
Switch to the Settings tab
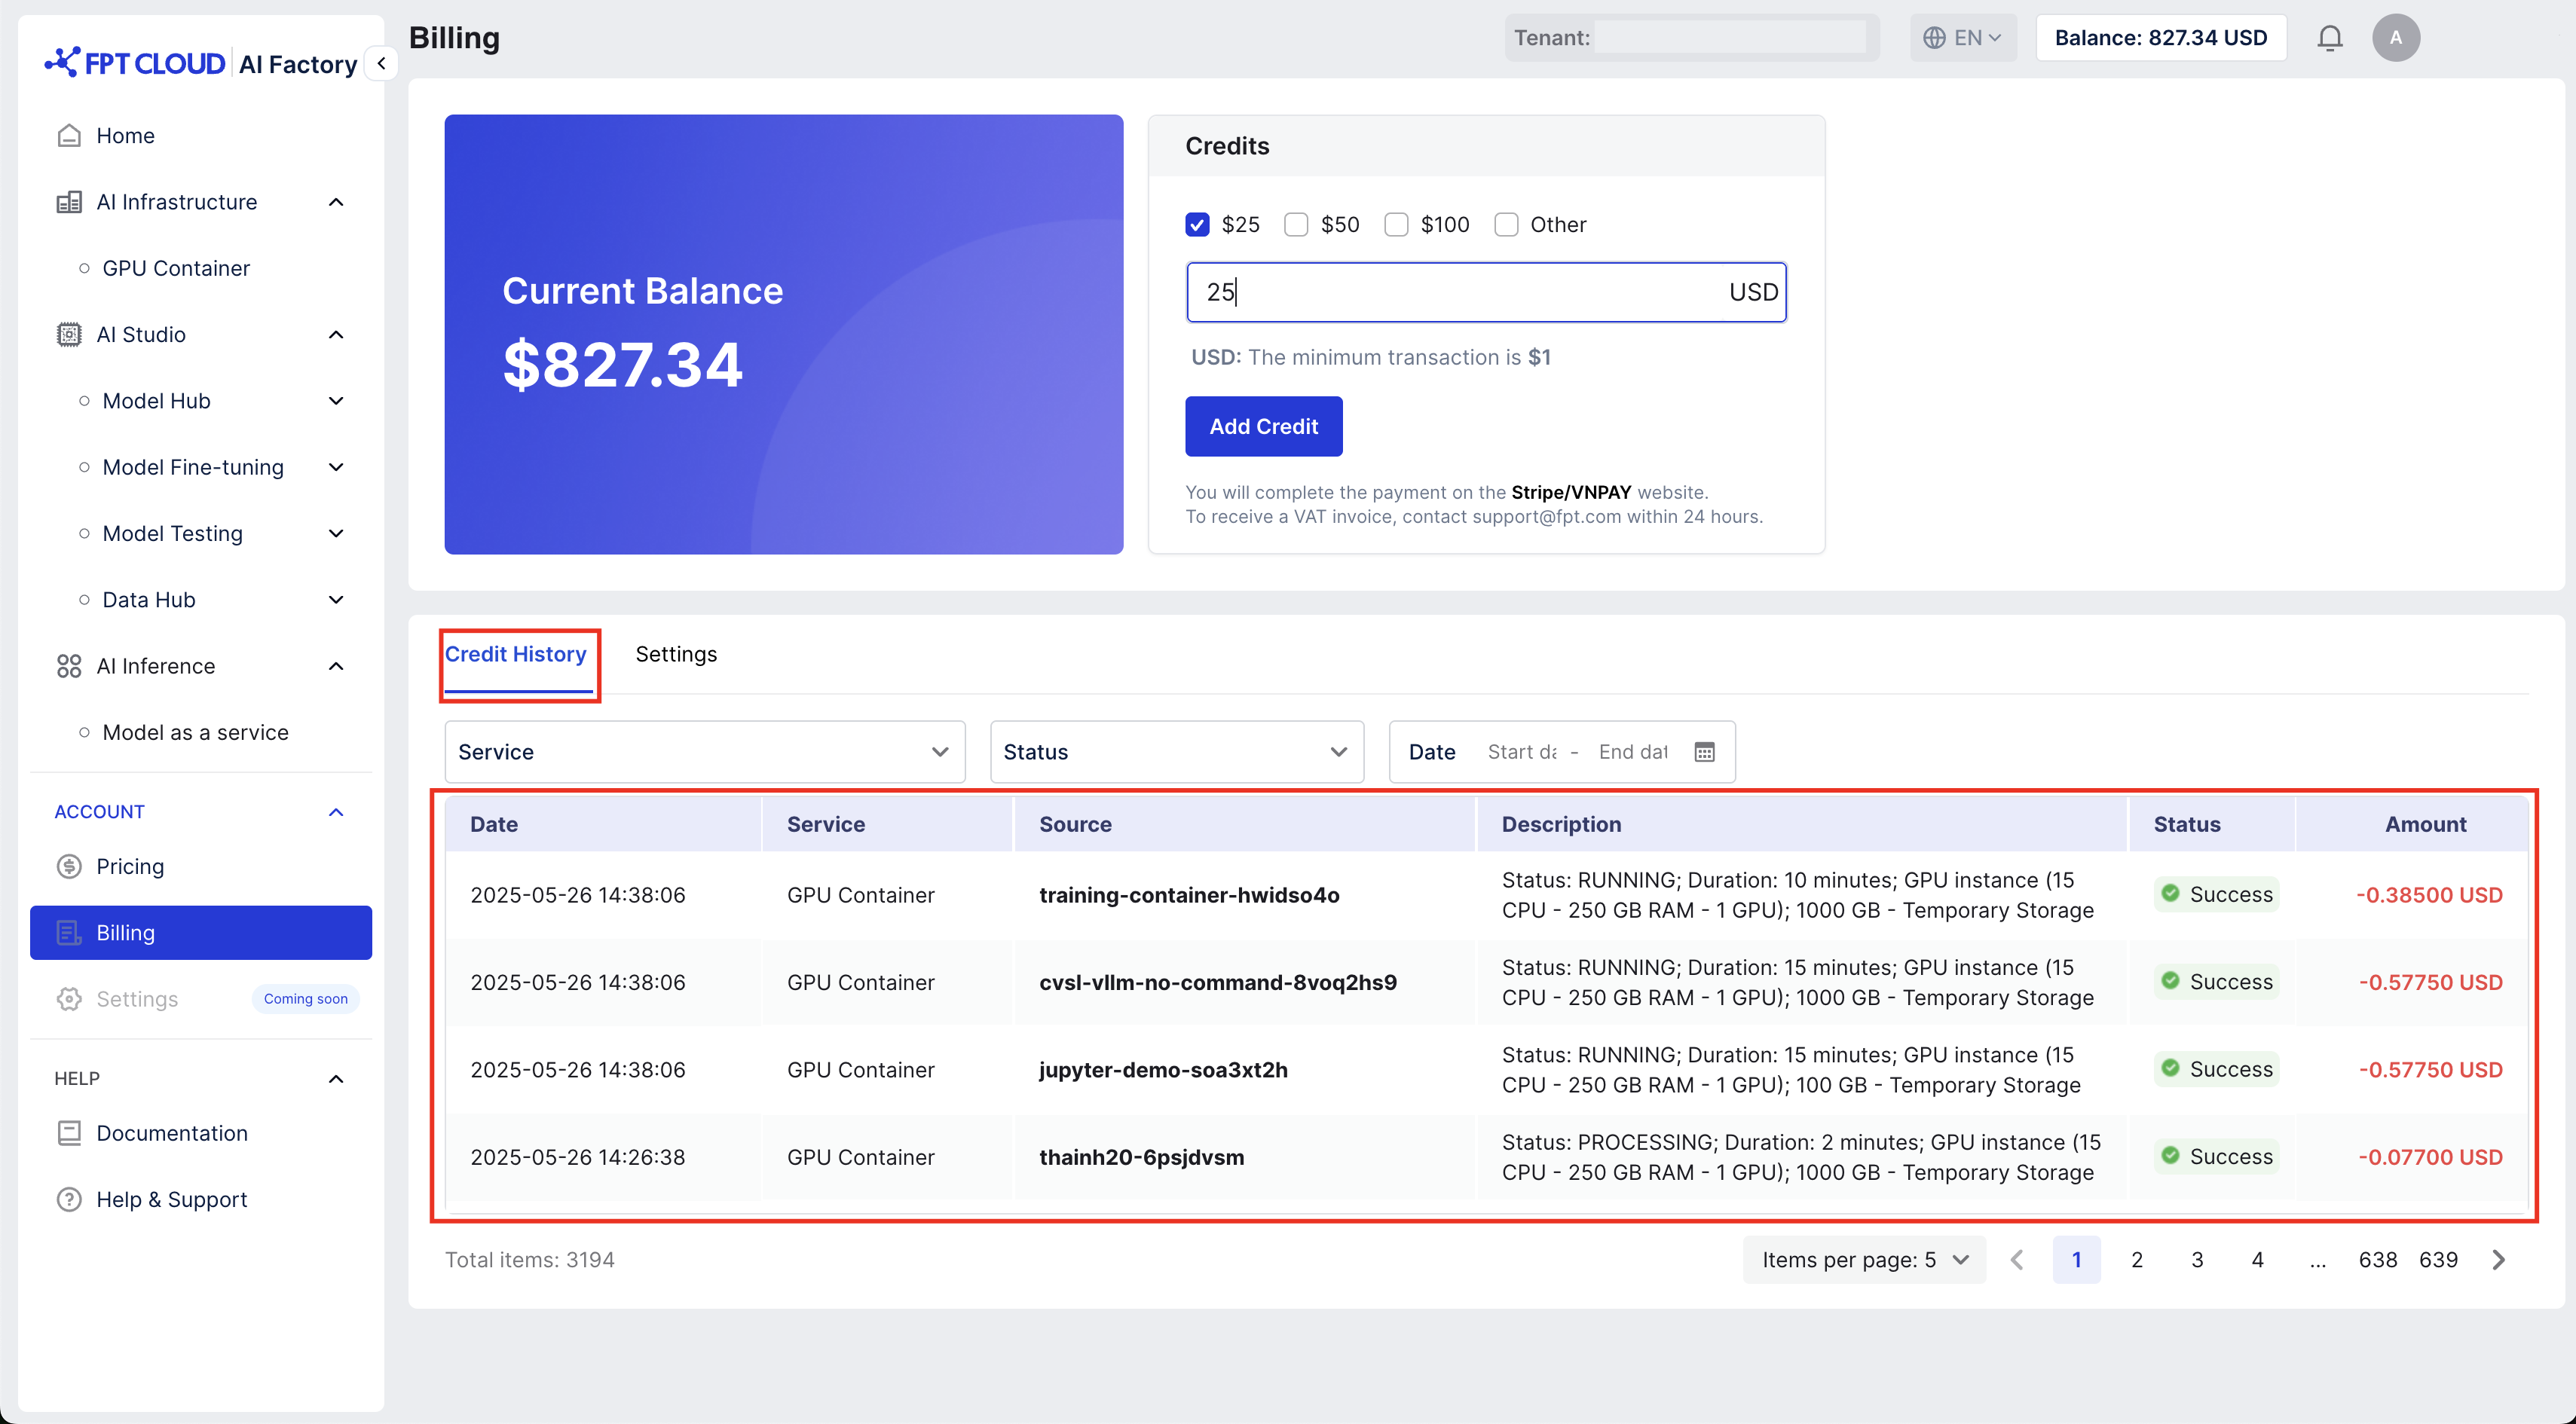pos(676,654)
